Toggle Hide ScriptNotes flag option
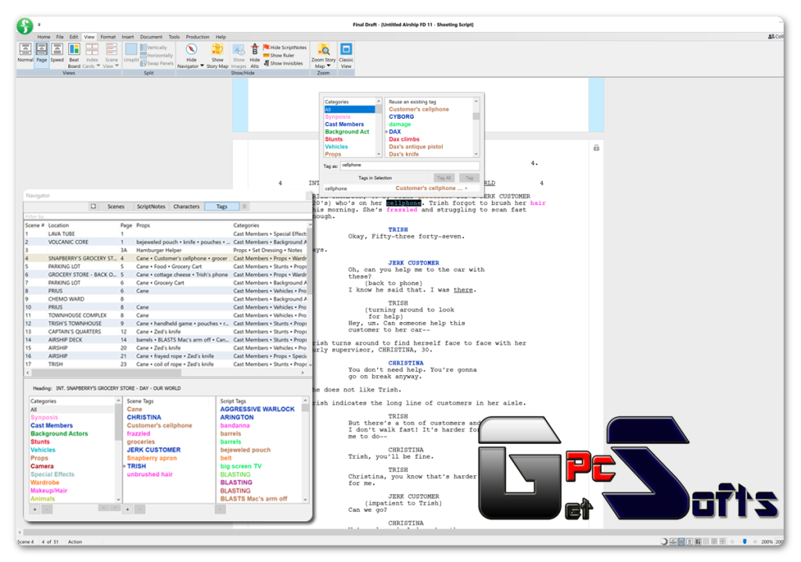This screenshot has height=562, width=801. pos(285,48)
